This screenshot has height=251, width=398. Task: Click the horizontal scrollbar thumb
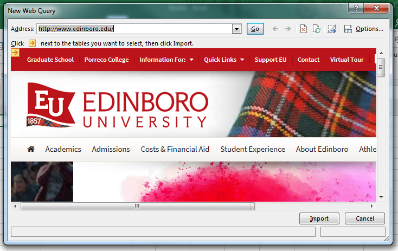(x=137, y=206)
